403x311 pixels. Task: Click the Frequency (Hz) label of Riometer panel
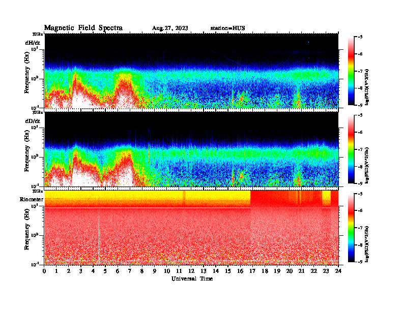click(27, 229)
